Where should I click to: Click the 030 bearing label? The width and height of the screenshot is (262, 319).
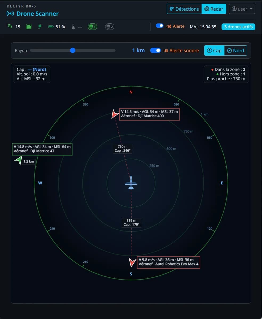coord(177,104)
